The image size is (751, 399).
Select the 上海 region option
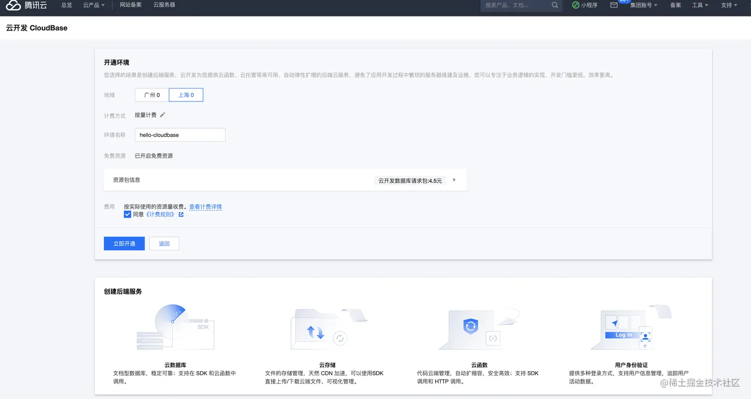tap(186, 95)
